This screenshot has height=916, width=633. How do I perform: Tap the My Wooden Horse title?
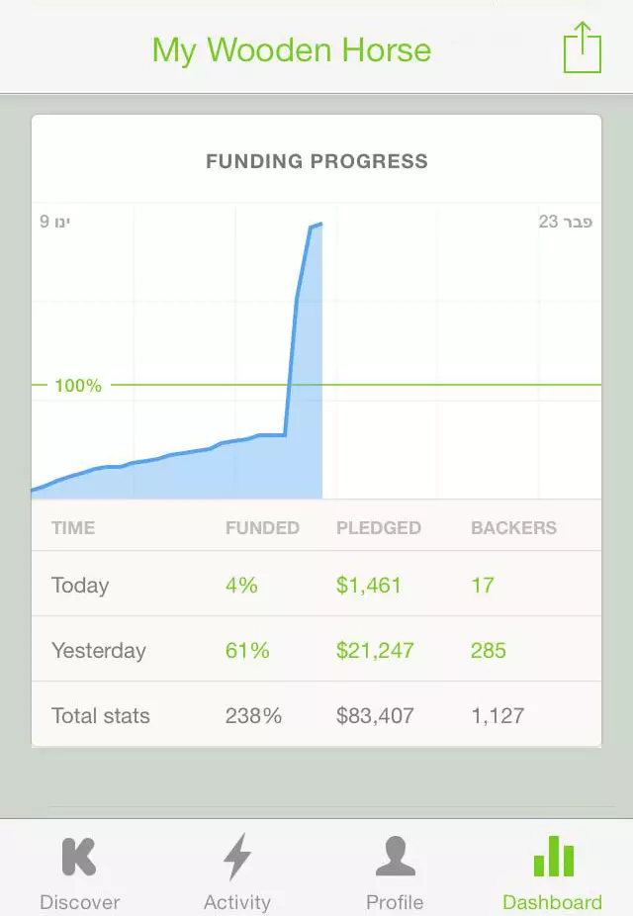292,50
